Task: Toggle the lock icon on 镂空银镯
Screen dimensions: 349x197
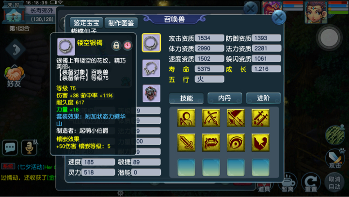Action: [x=116, y=46]
